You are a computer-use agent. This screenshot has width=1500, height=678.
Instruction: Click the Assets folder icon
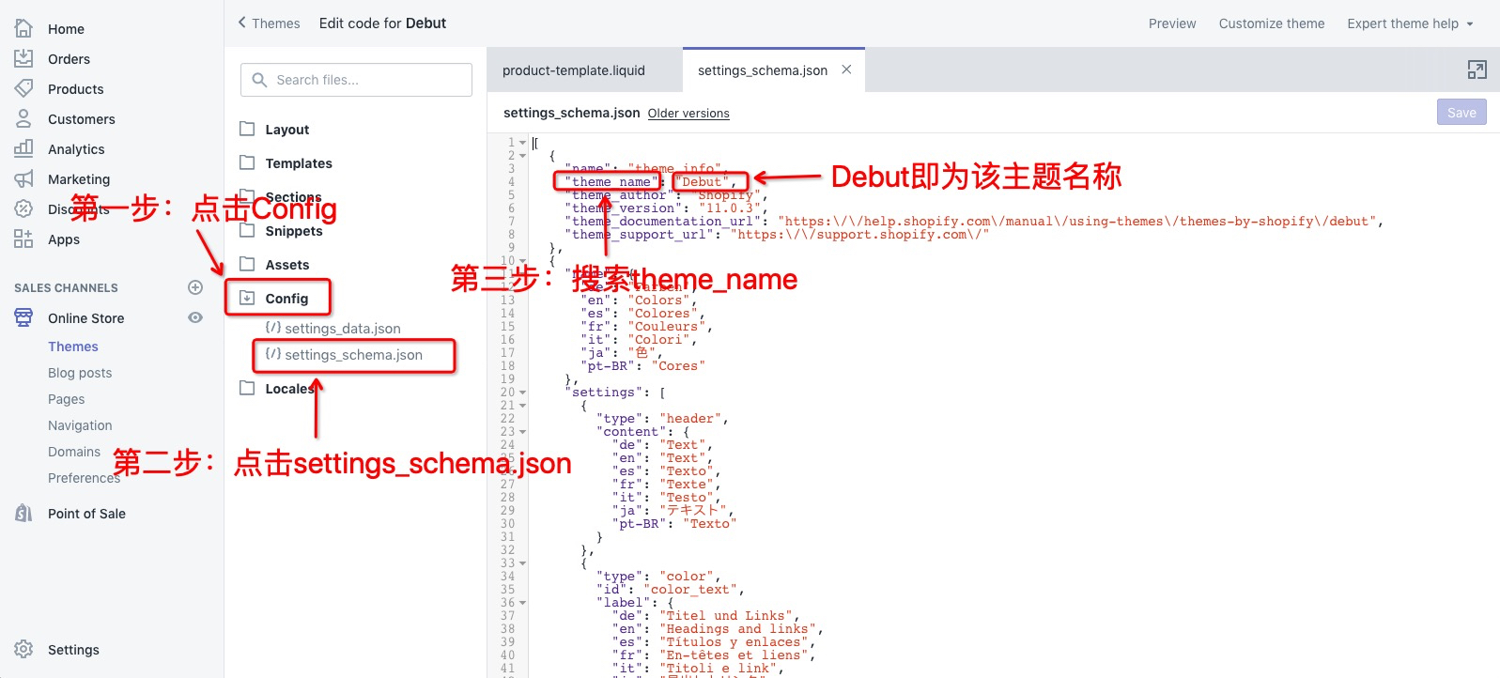247,264
